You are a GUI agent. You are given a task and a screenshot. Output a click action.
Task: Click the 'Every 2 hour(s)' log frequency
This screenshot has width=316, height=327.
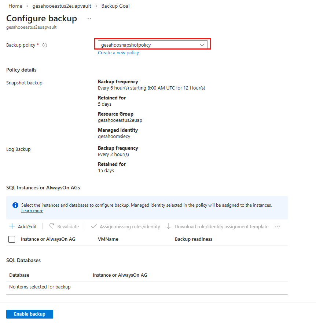(113, 154)
